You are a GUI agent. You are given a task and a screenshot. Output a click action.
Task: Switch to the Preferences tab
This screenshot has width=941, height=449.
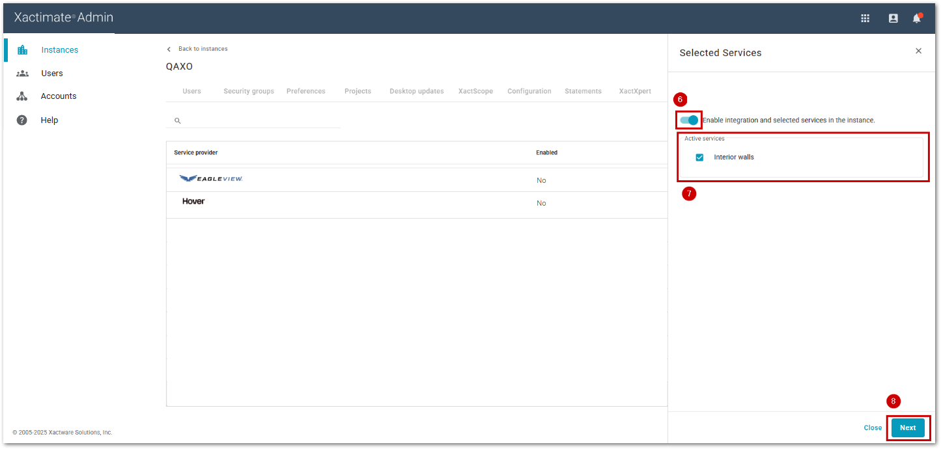(x=306, y=92)
